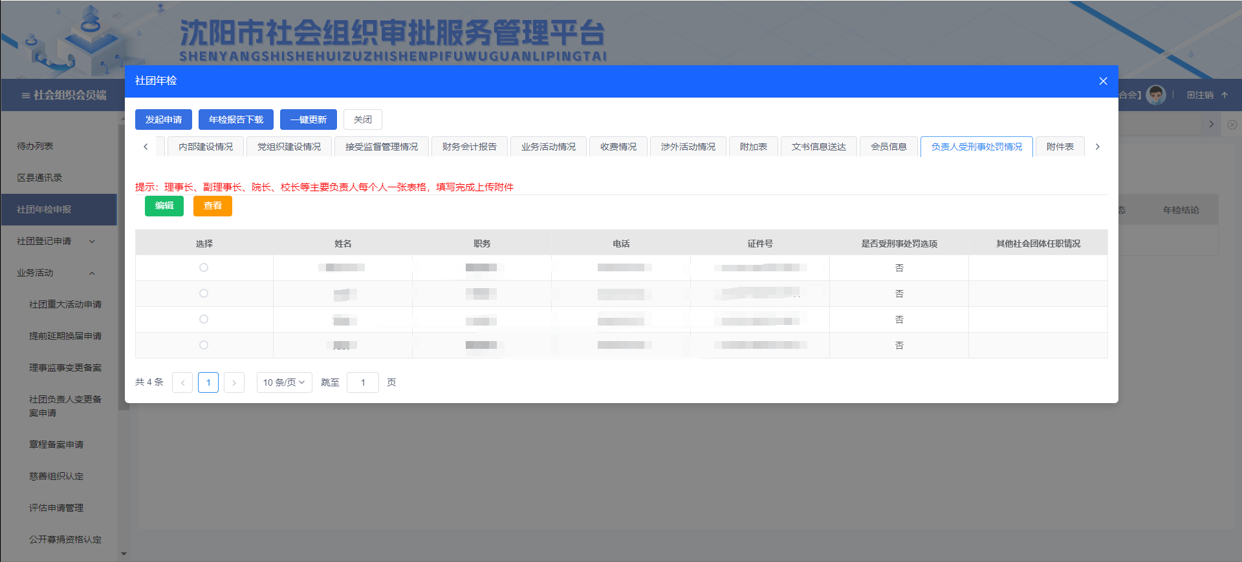
Task: Expand the 社团登记申请 sidebar menu
Action: pos(91,241)
